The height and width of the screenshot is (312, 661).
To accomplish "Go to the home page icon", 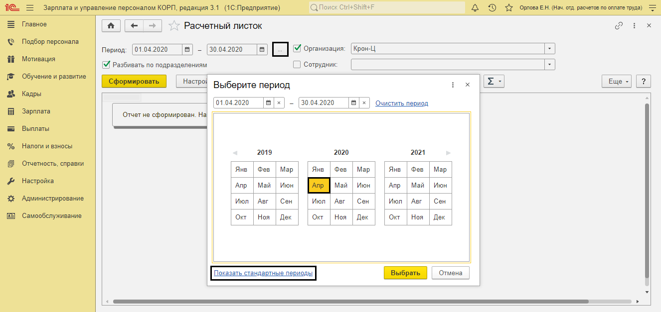I will 111,26.
